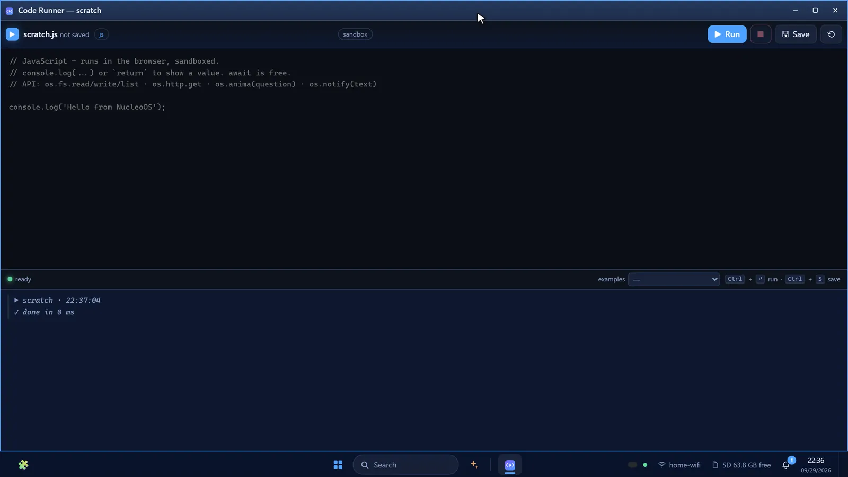Run the scratch.js script
The height and width of the screenshot is (477, 848).
(x=727, y=34)
